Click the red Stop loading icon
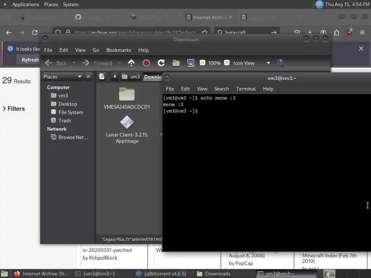 [146, 63]
